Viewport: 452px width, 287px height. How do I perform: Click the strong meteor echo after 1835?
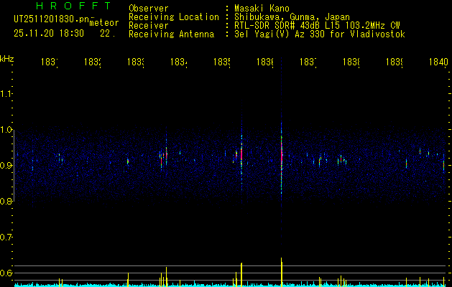pyautogui.click(x=241, y=154)
